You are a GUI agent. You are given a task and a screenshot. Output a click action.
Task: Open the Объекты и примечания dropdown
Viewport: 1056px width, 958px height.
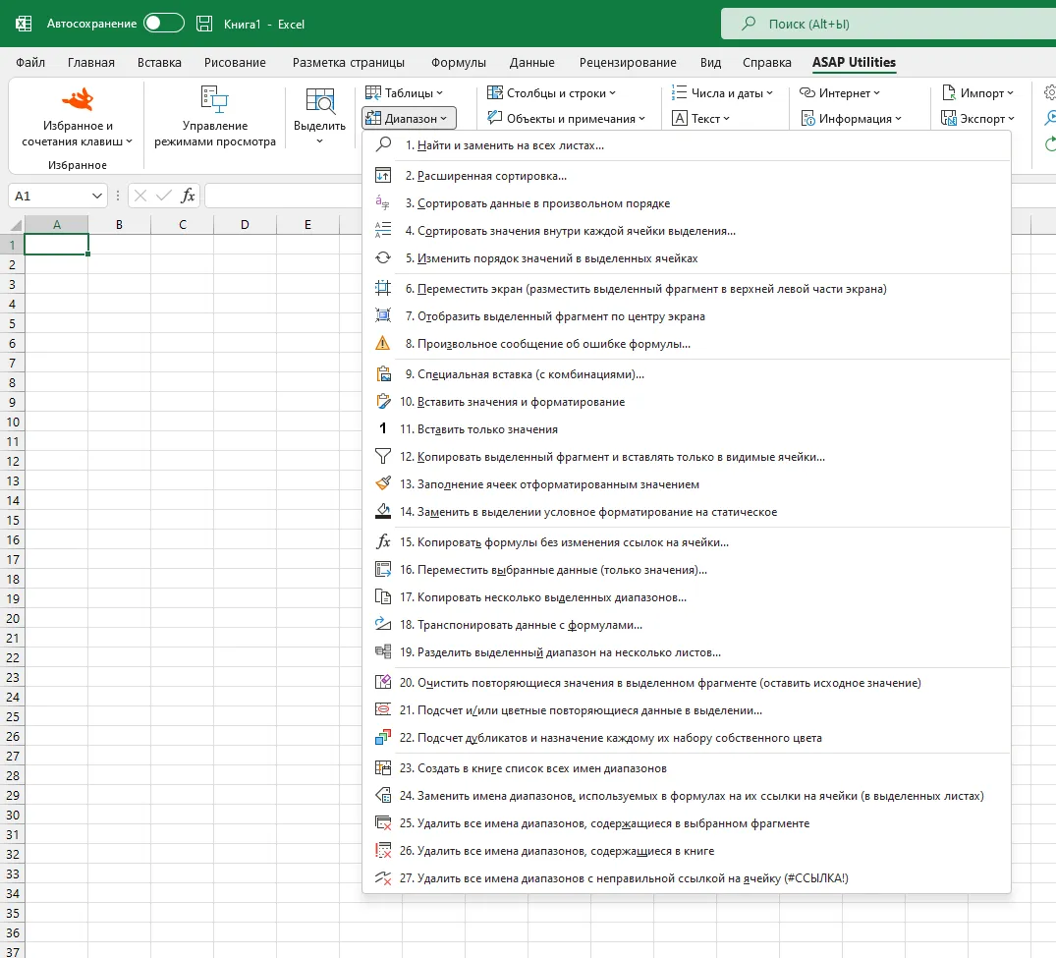point(566,119)
